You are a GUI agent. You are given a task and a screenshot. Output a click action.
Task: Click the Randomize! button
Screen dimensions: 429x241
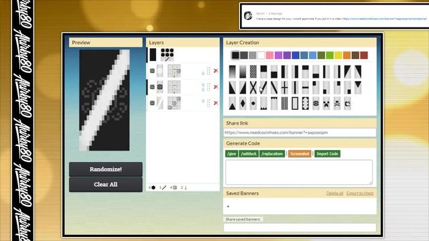click(x=106, y=169)
